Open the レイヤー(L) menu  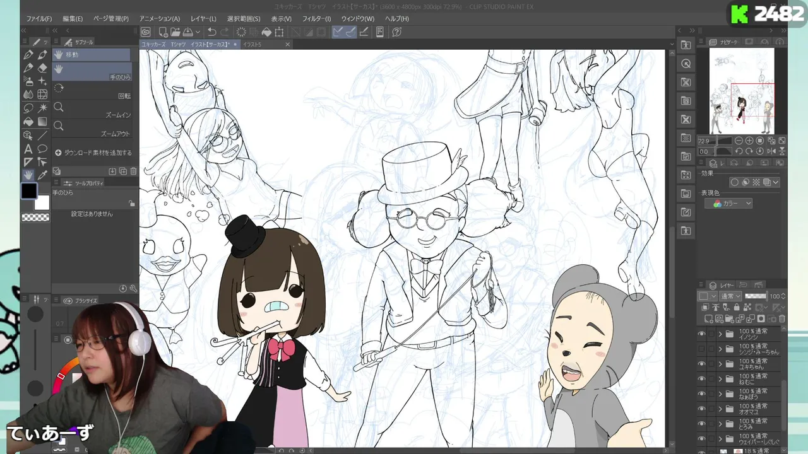pos(203,19)
